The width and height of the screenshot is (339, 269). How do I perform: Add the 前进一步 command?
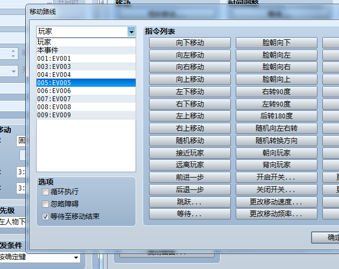(x=190, y=177)
